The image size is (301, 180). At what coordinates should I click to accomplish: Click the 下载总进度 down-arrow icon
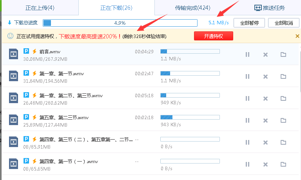[9, 23]
